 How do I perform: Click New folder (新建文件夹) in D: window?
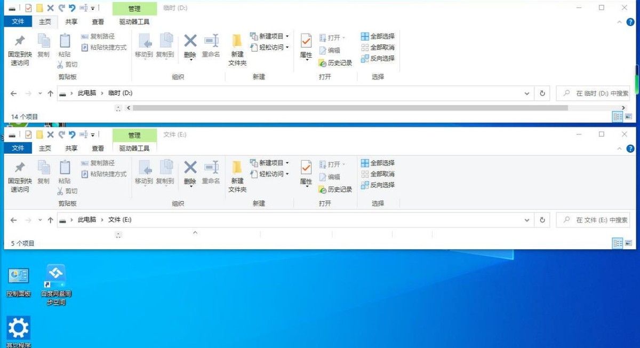pos(237,50)
